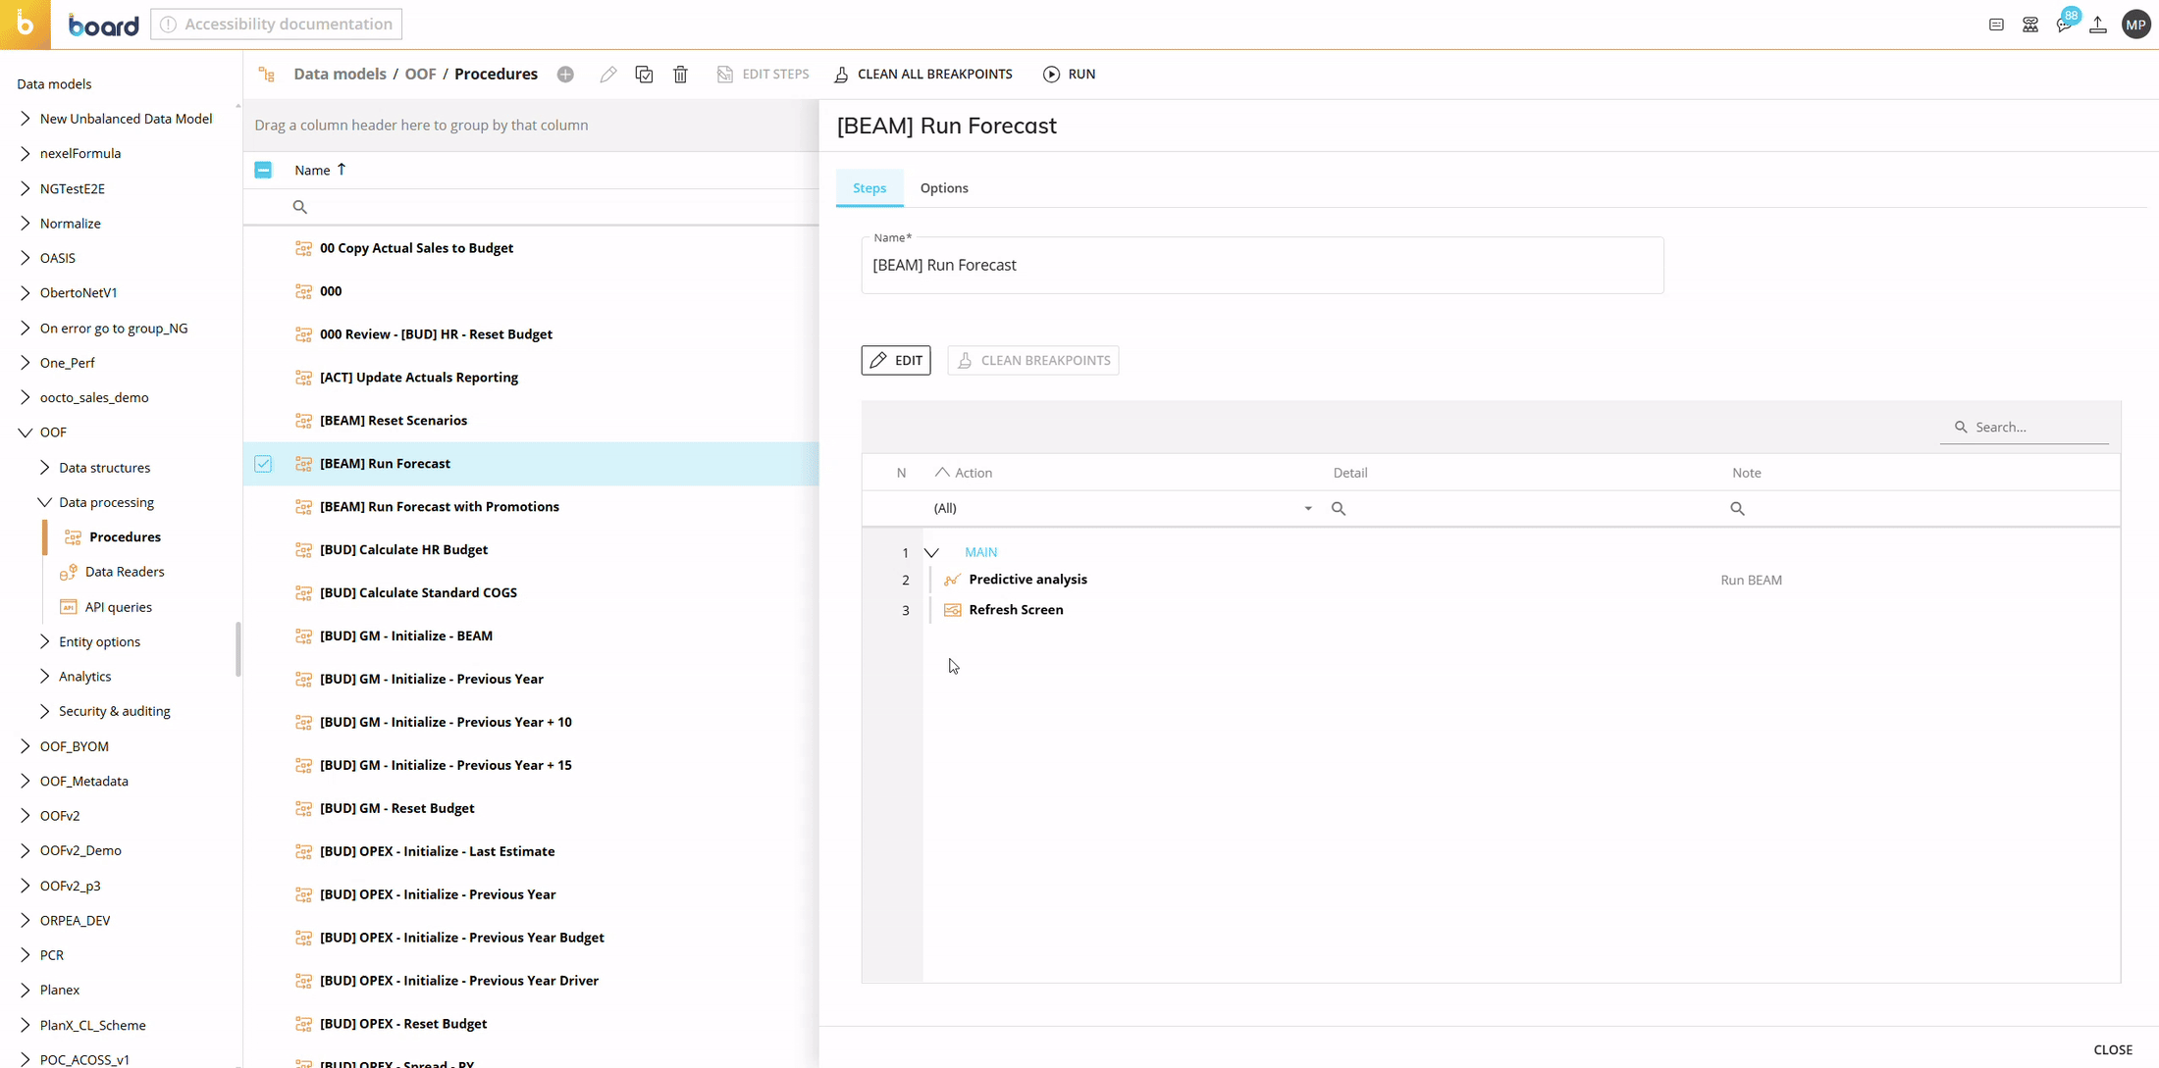This screenshot has width=2159, height=1068.
Task: Select Data Readers in the tree
Action: tap(125, 572)
